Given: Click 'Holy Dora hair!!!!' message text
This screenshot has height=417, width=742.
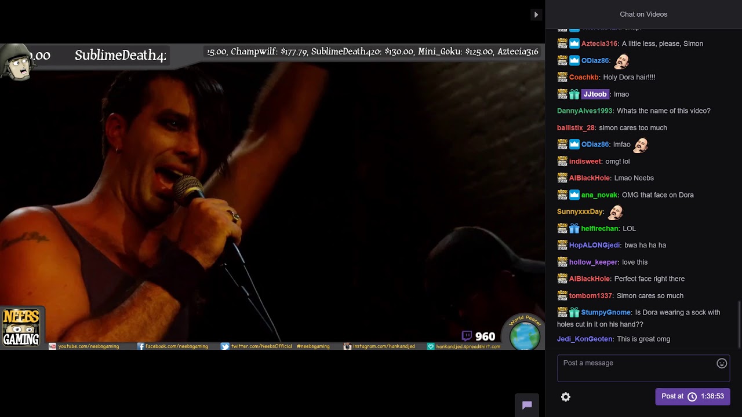Looking at the screenshot, I should point(629,77).
